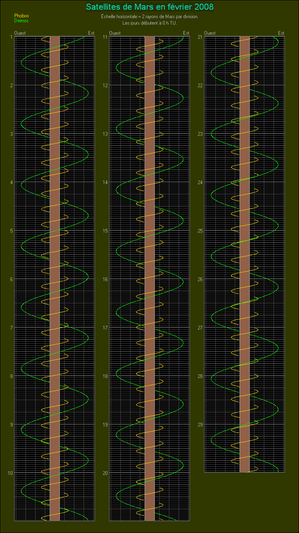The width and height of the screenshot is (299, 533).
Task: Click day label "17"
Action: pyautogui.click(x=105, y=327)
